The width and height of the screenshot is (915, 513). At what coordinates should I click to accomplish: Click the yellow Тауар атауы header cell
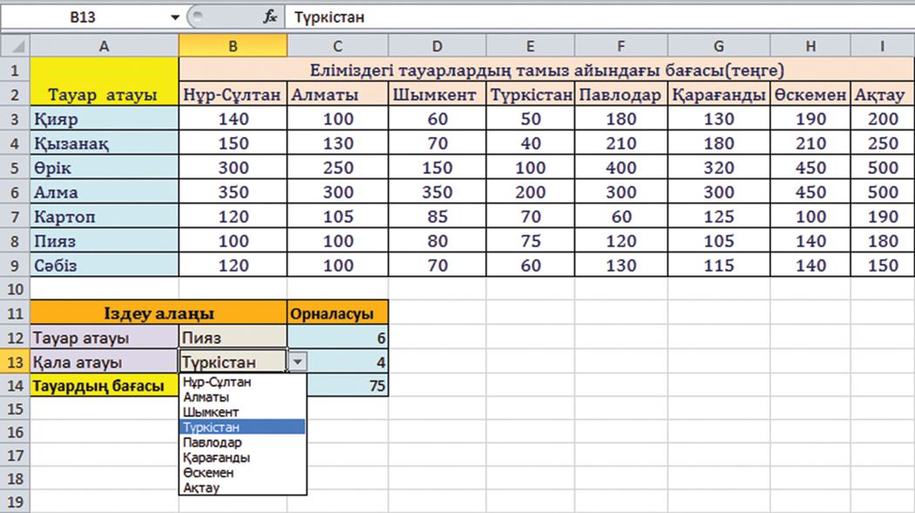pyautogui.click(x=104, y=82)
